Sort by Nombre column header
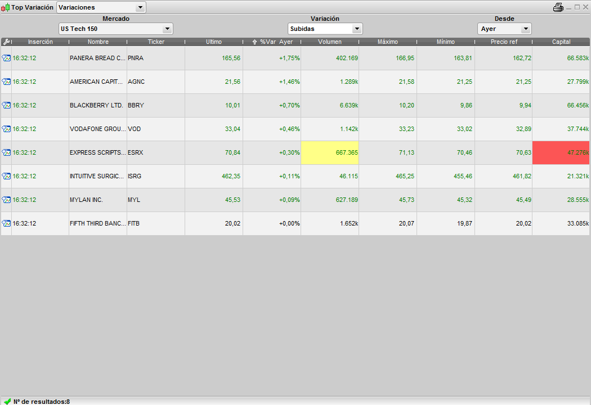Image resolution: width=591 pixels, height=405 pixels. pos(98,42)
